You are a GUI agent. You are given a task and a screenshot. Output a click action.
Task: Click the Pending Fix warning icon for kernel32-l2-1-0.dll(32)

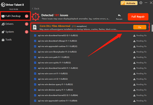(134, 36)
